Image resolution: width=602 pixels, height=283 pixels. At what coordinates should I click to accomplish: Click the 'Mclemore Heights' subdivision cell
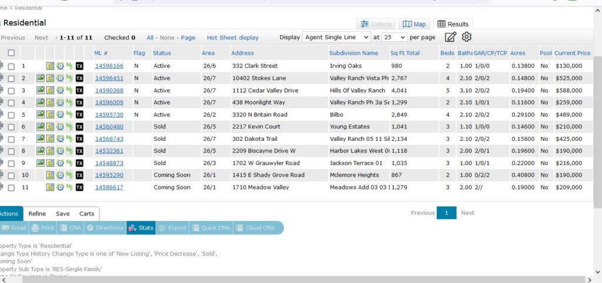click(354, 175)
